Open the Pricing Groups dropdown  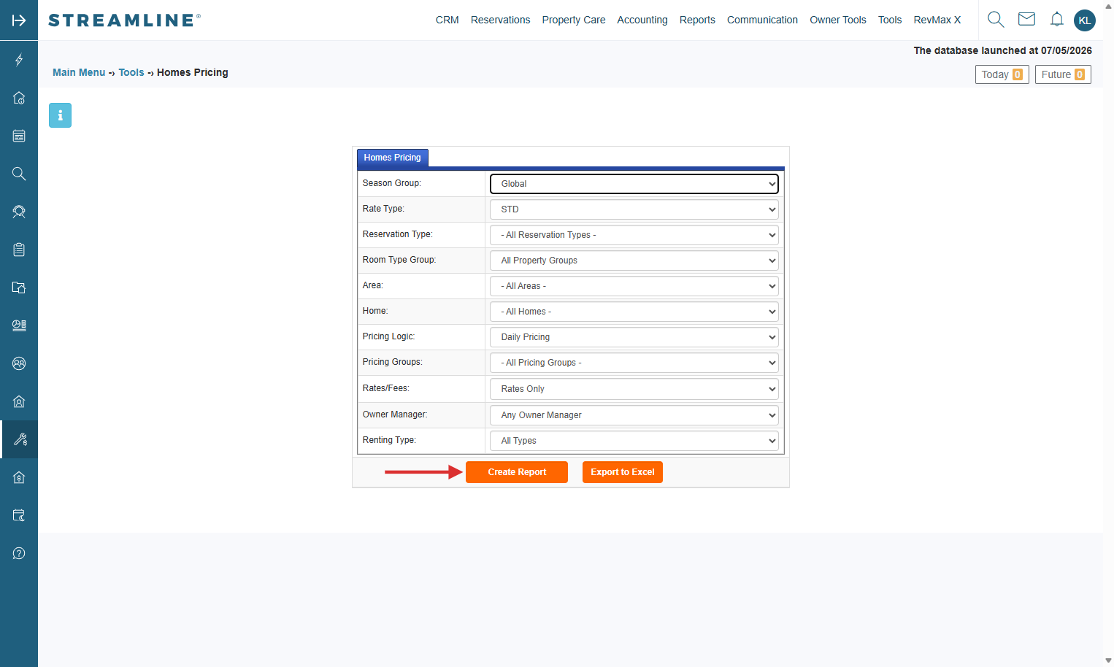tap(634, 363)
